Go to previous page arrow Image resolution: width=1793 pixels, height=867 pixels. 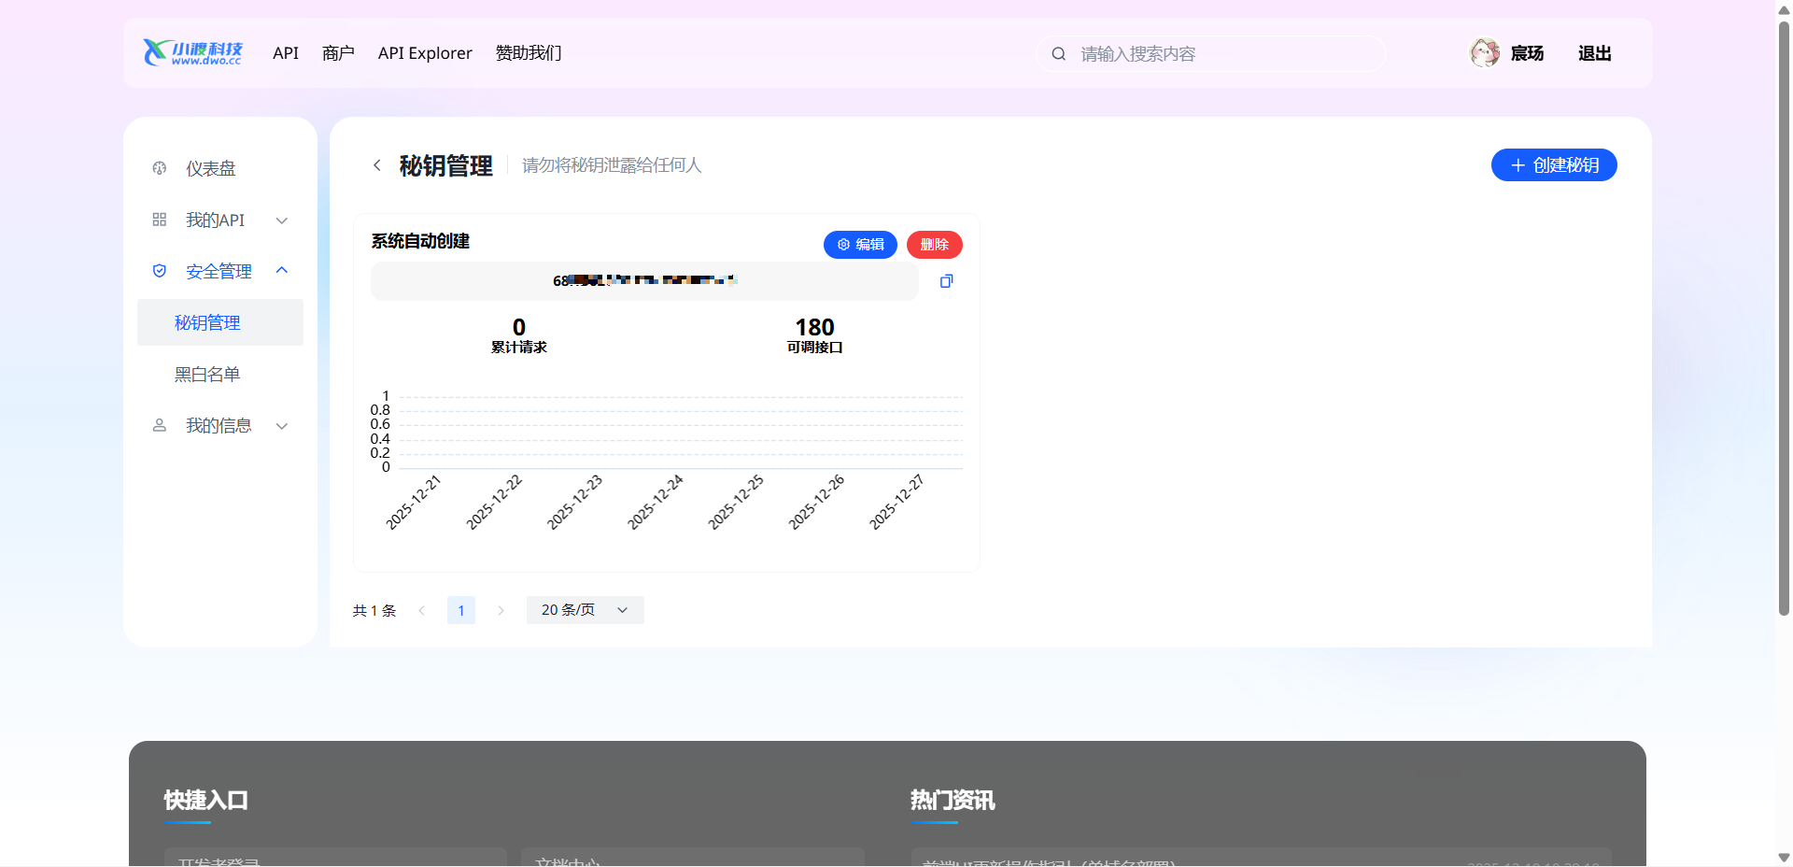click(422, 610)
